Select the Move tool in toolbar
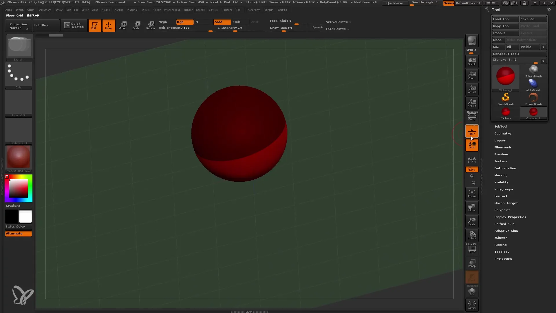The image size is (556, 313). point(122,25)
